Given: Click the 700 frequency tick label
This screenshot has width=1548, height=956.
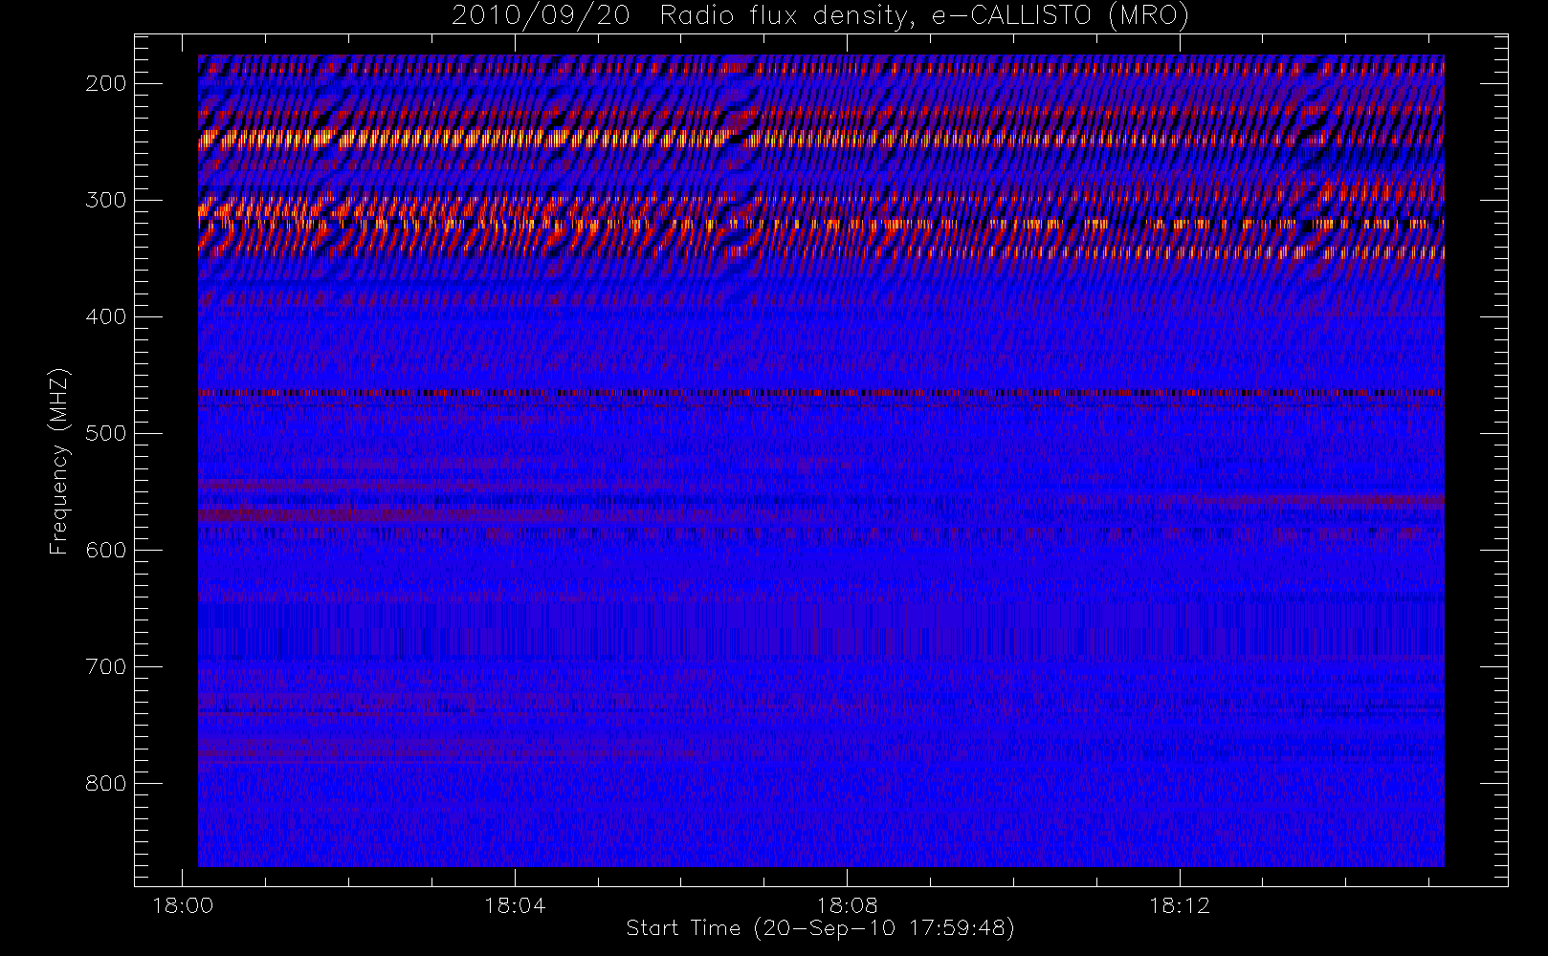Looking at the screenshot, I should coord(106,666).
